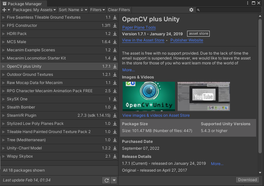Click download icon for HDRI Pack

point(115,34)
